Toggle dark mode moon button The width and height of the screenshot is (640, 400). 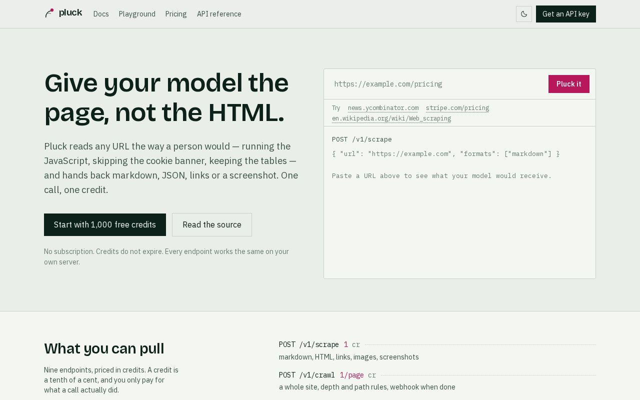pos(524,14)
